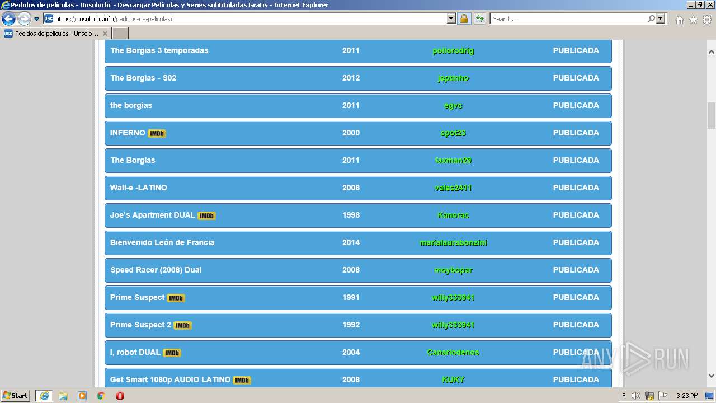
Task: Click the refresh page icon
Action: (479, 19)
